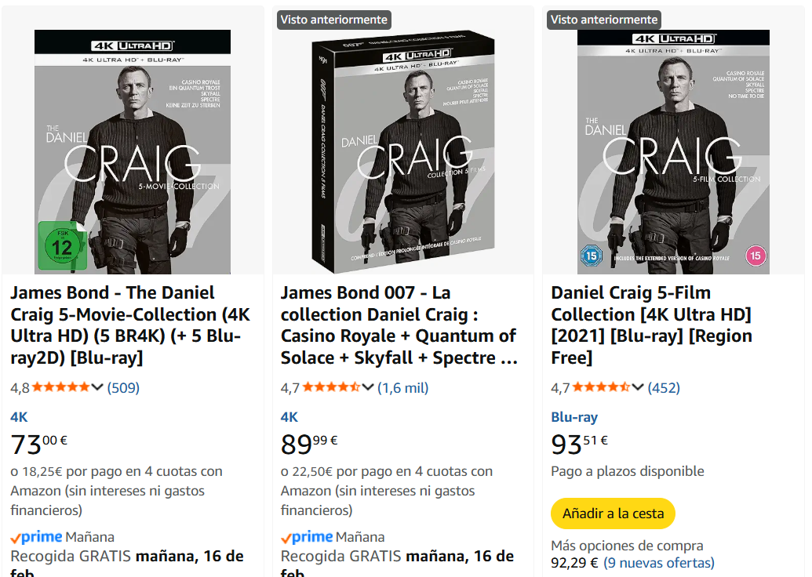Open the 509 reviews link
The width and height of the screenshot is (812, 577).
pyautogui.click(x=123, y=387)
